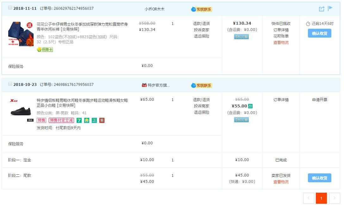Check the checkbox for order 2018-11-11
The height and width of the screenshot is (205, 344).
click(x=10, y=7)
